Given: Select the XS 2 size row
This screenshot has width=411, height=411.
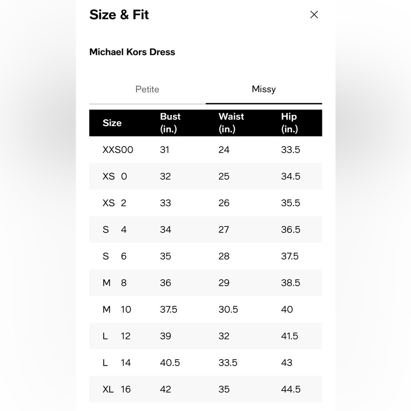Looking at the screenshot, I should tap(206, 203).
